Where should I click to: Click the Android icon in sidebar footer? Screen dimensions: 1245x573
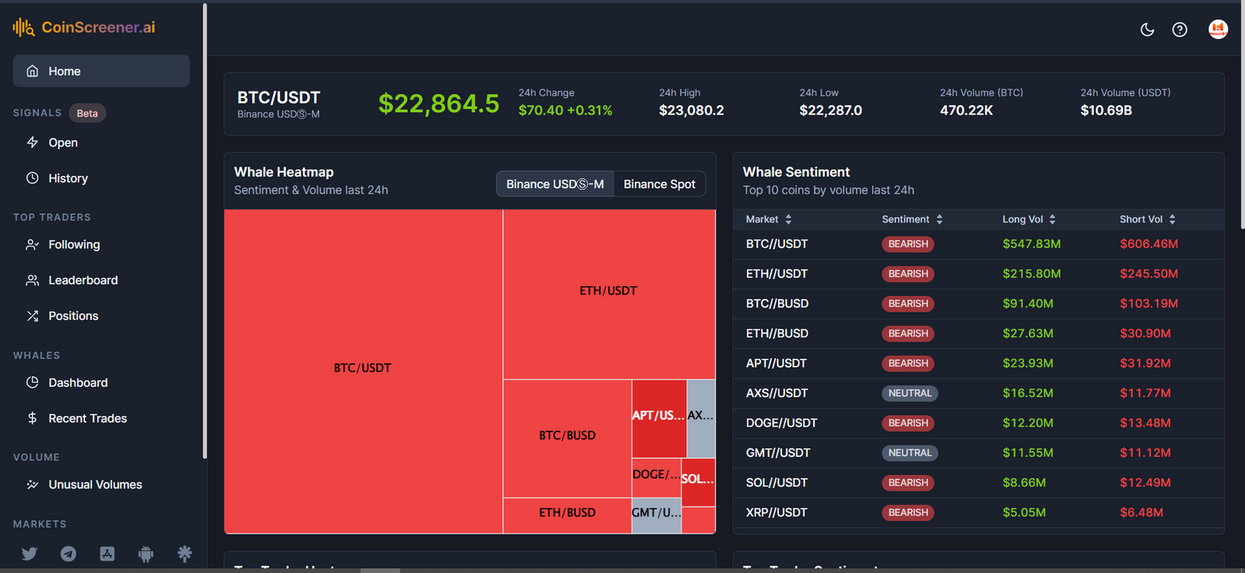click(x=146, y=554)
